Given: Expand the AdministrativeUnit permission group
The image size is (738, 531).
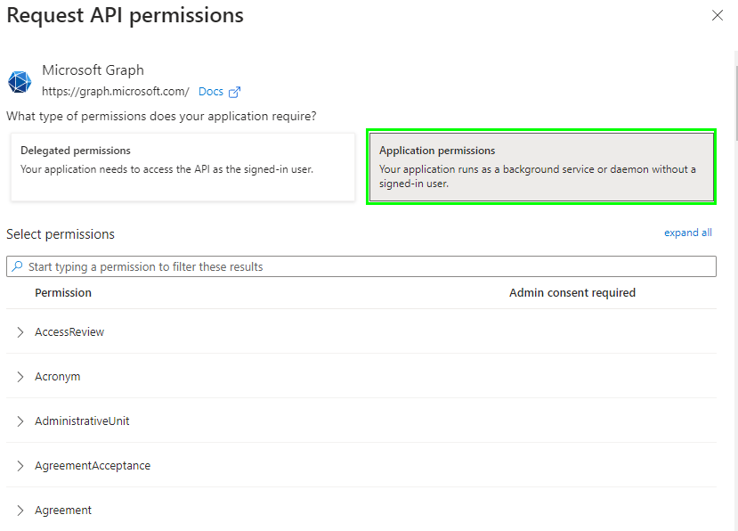Looking at the screenshot, I should [x=20, y=421].
